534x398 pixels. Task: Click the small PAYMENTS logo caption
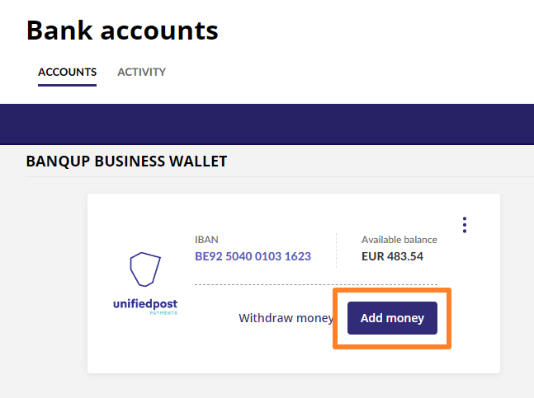(163, 313)
